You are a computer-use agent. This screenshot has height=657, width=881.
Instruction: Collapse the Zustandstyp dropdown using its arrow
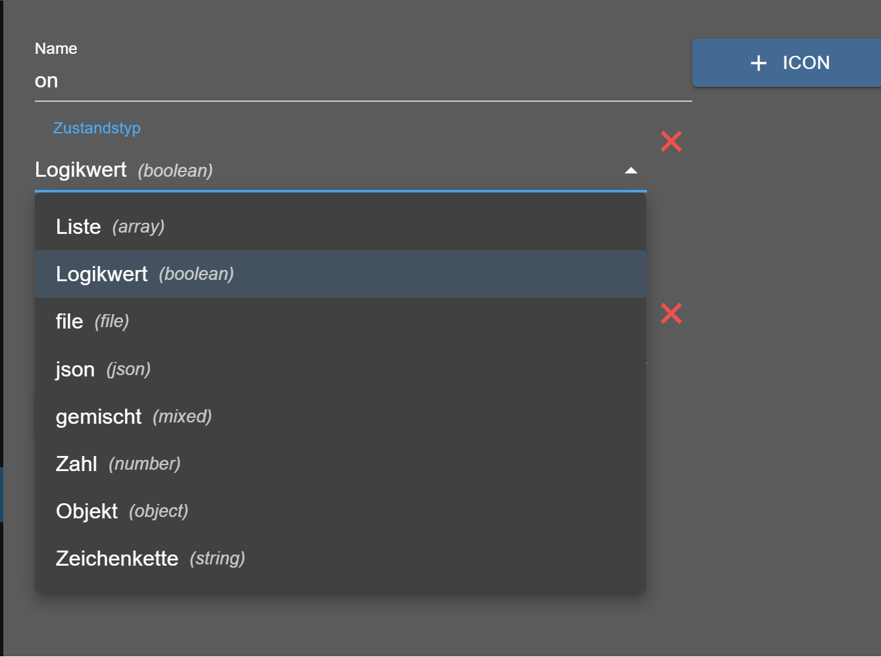(x=631, y=171)
